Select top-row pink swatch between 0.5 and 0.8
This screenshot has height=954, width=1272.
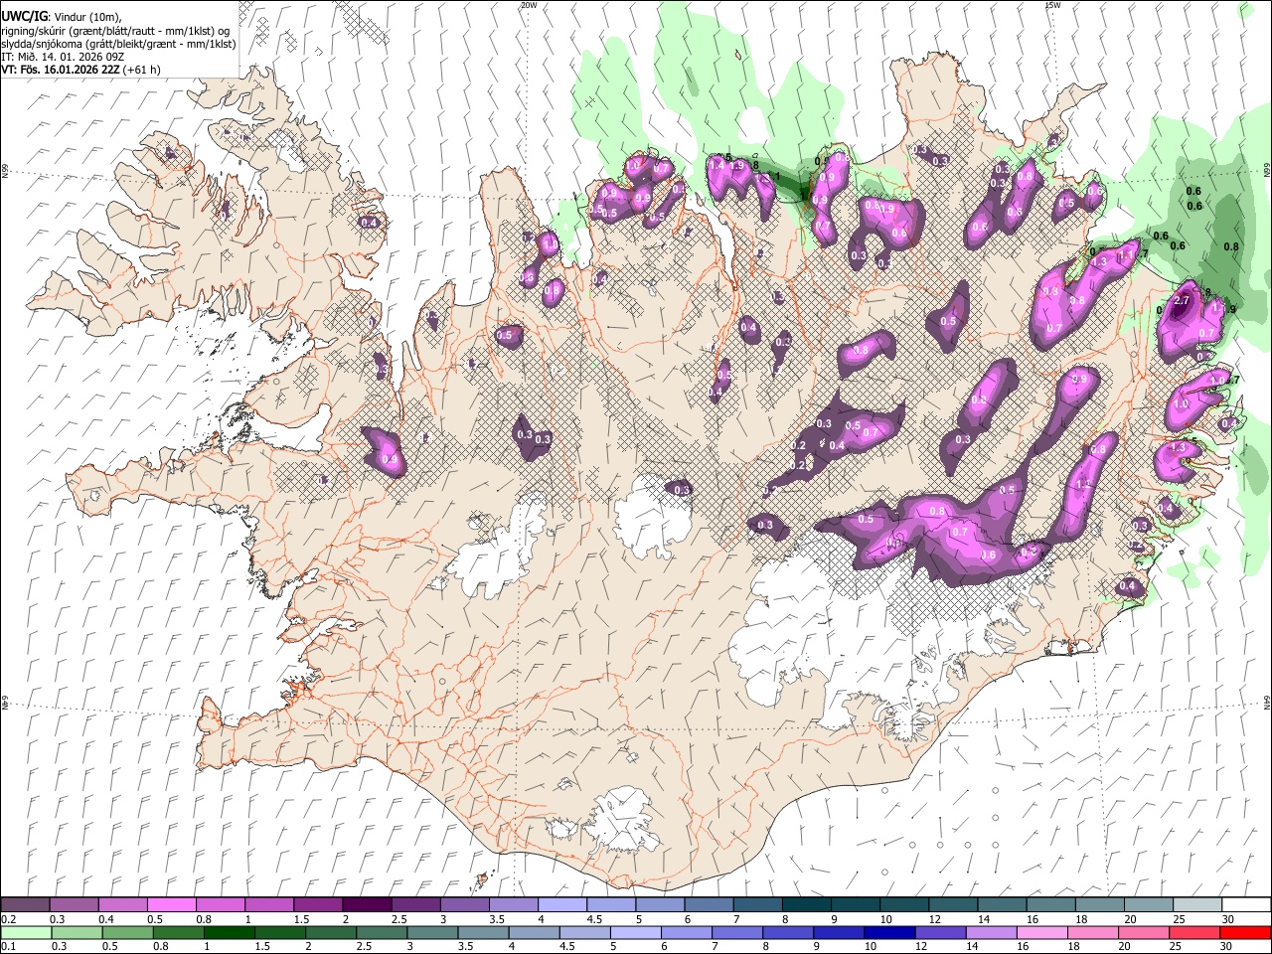click(x=171, y=905)
